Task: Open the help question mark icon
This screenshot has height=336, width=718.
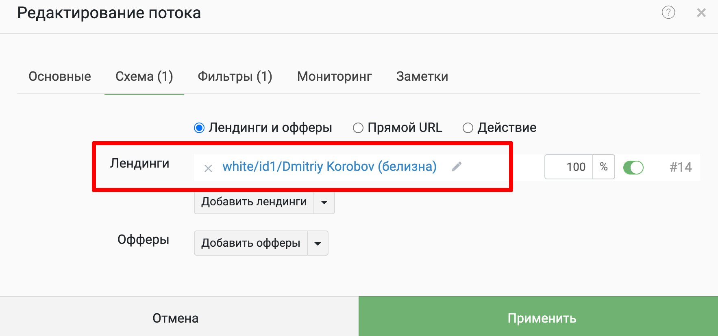Action: point(668,13)
